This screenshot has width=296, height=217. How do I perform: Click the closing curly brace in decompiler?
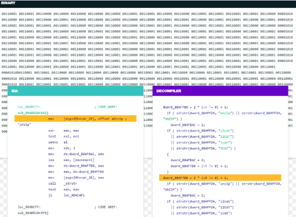[168, 172]
